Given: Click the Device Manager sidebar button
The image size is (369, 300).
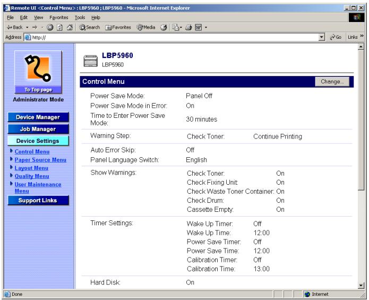Looking at the screenshot, I should [x=38, y=117].
